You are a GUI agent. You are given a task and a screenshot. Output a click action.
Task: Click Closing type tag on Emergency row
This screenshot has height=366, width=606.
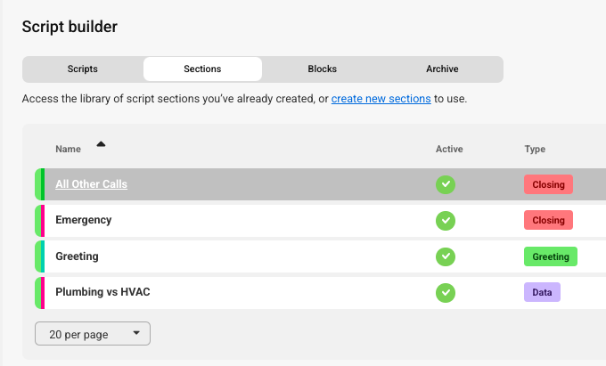point(548,220)
